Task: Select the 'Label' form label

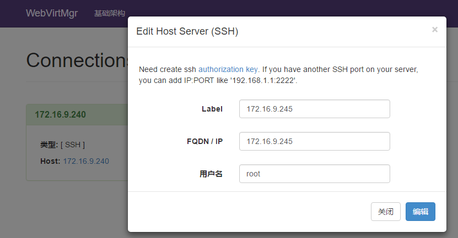Action: (212, 109)
